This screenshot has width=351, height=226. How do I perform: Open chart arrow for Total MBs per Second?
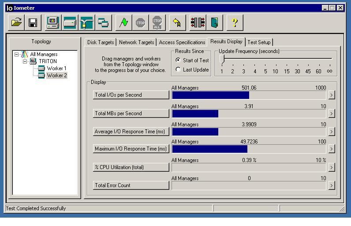click(x=332, y=113)
